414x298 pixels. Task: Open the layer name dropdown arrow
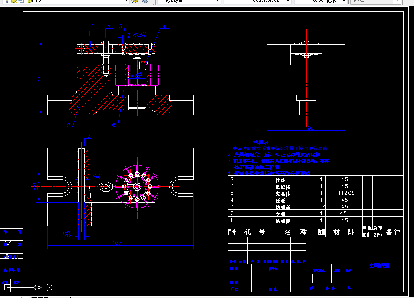tap(126, 1)
